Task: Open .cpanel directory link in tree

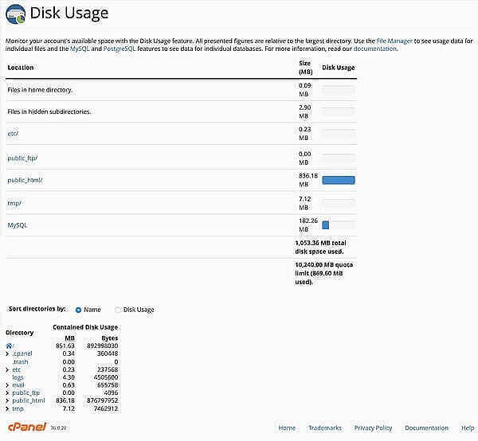Action: (x=22, y=353)
